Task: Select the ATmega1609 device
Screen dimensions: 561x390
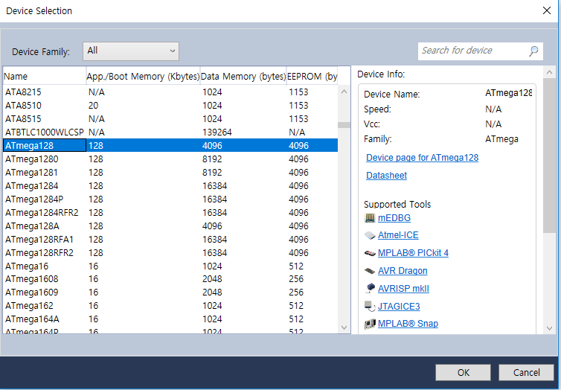Action: [x=170, y=292]
